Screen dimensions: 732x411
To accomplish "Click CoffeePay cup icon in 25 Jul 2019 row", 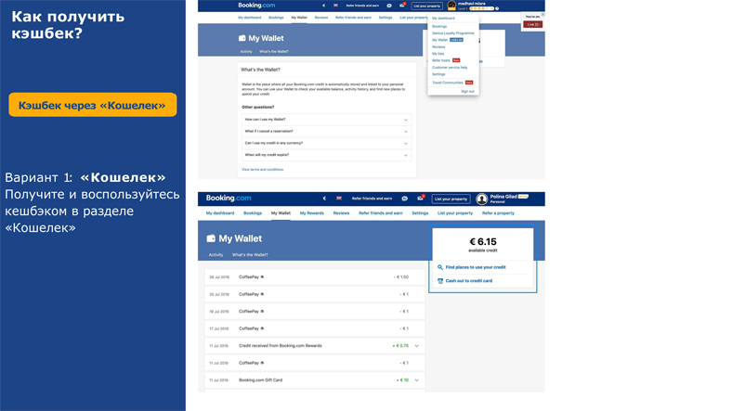I will [262, 294].
